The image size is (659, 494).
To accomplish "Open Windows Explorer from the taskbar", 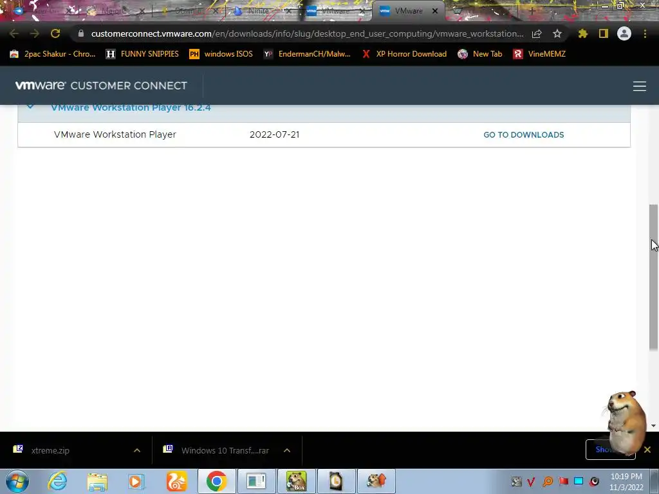I will coord(97,481).
